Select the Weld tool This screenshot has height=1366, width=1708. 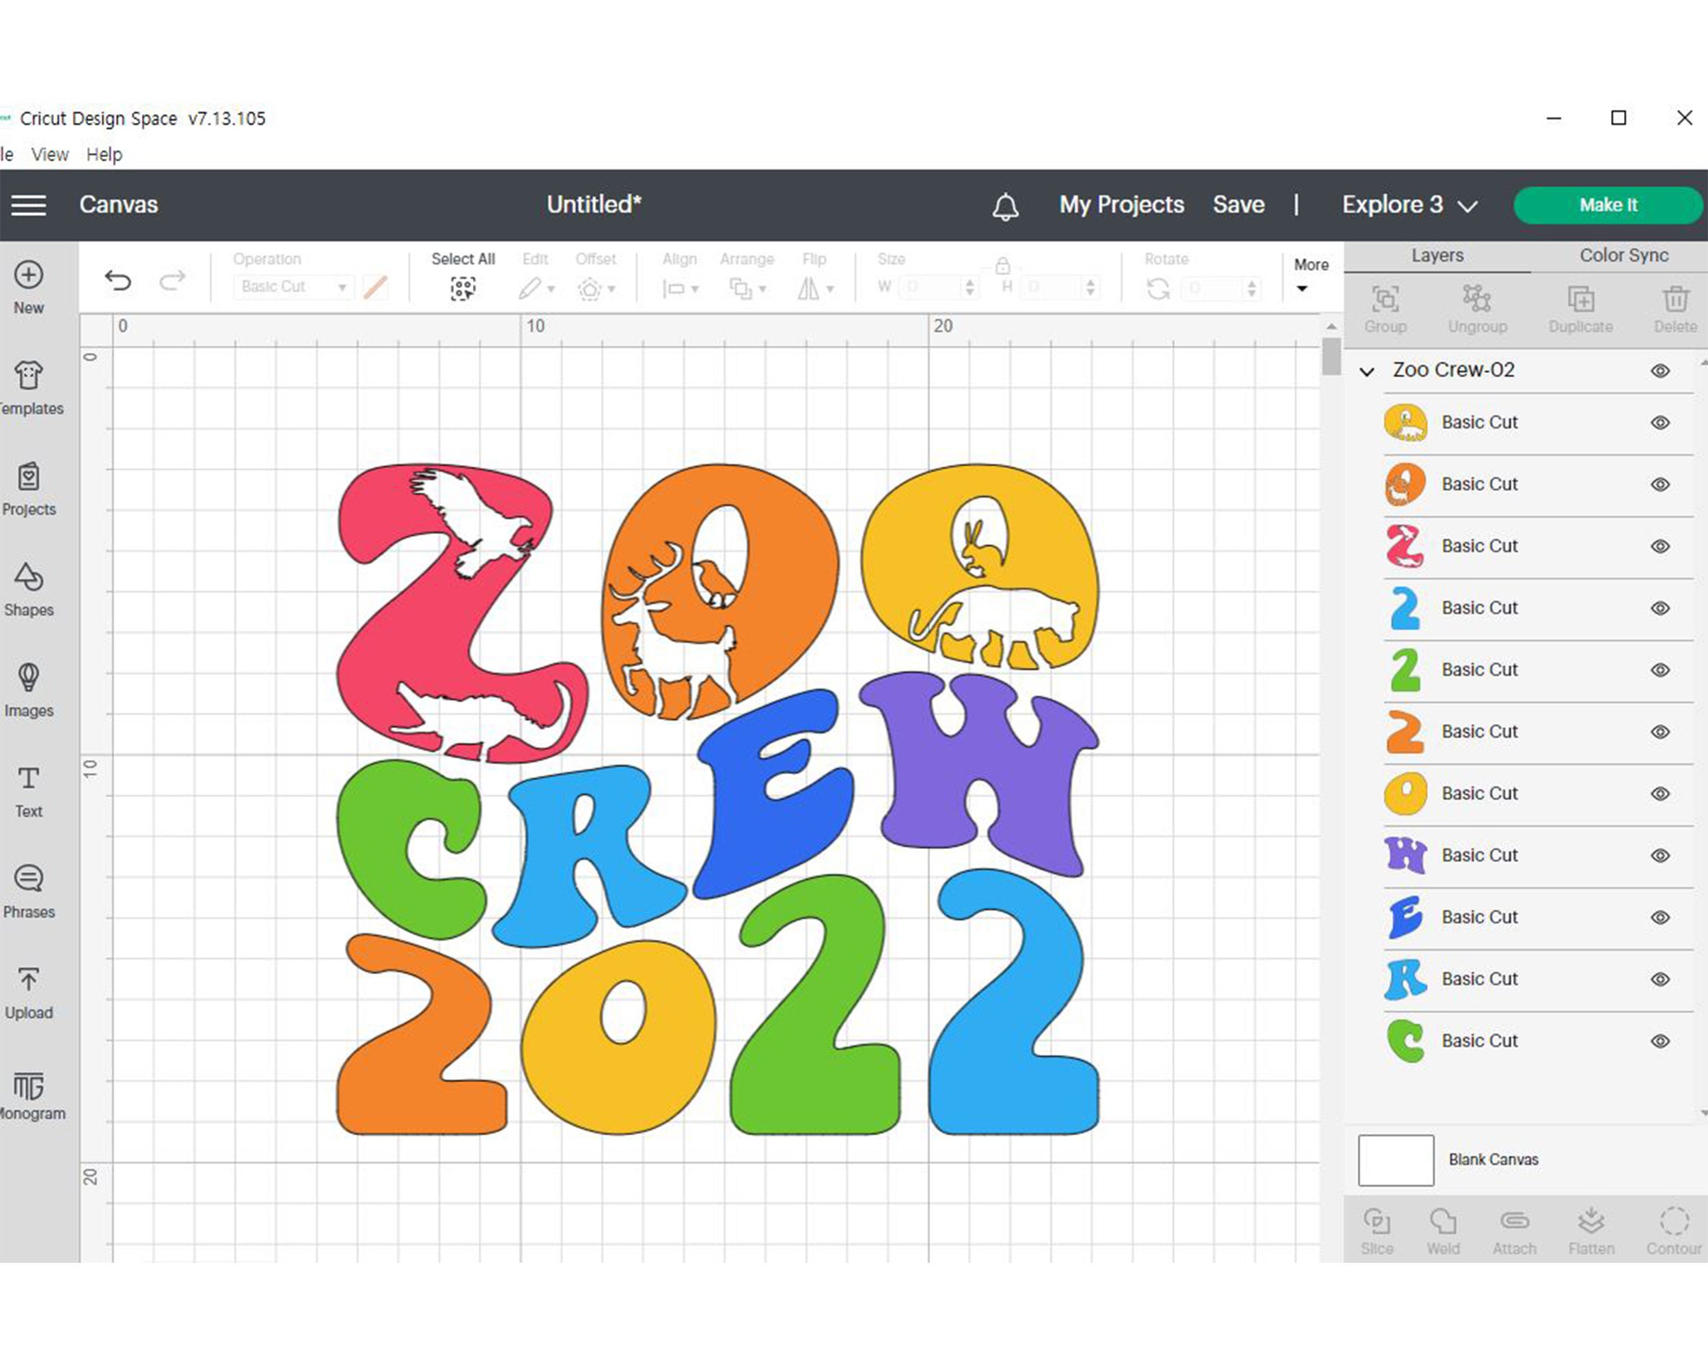pos(1444,1226)
